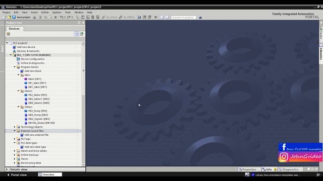Select DB100_Global [DB100] block
Image resolution: width=323 pixels, height=181 pixels.
tap(41, 123)
